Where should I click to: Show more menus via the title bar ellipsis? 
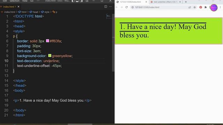pos(38,1)
